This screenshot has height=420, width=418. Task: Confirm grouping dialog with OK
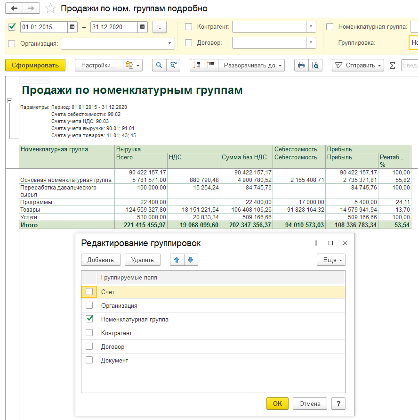coord(277,404)
